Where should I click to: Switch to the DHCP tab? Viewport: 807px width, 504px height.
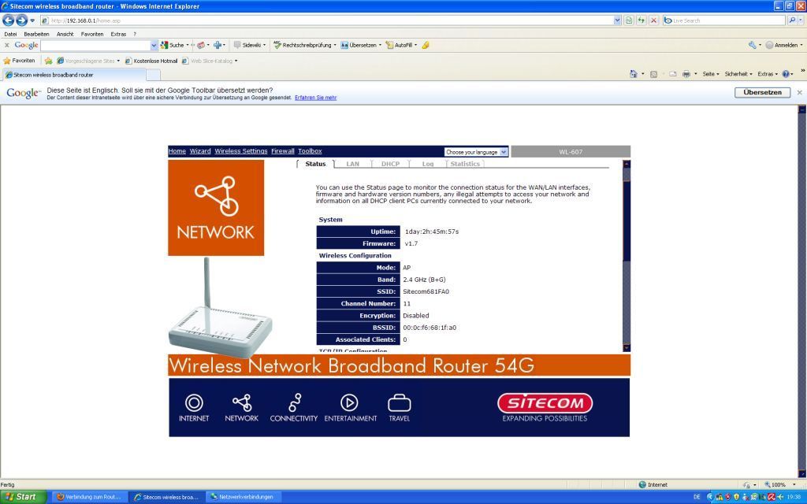pyautogui.click(x=390, y=164)
